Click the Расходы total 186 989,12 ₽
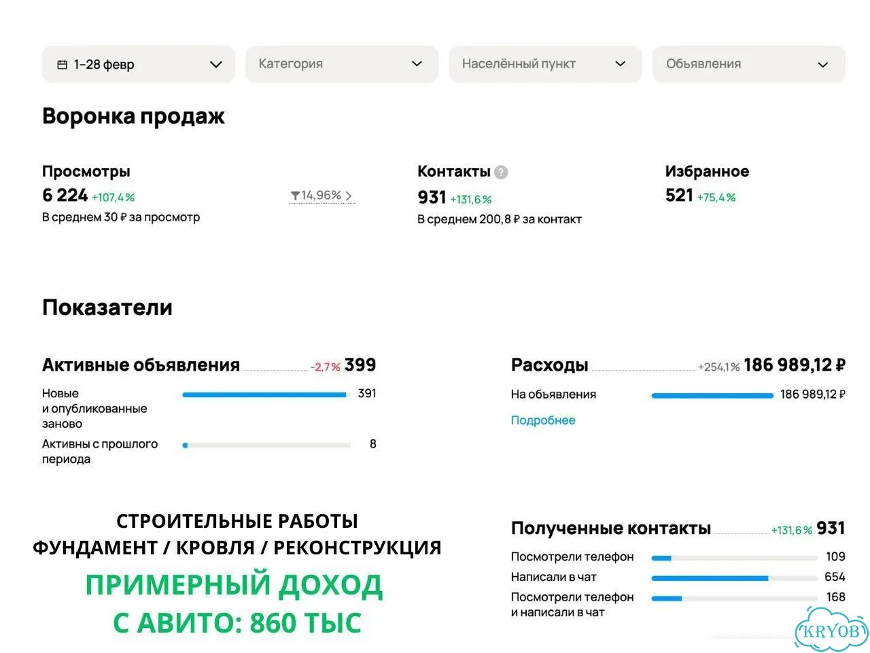Screen dimensions: 870x653 pyautogui.click(x=795, y=365)
